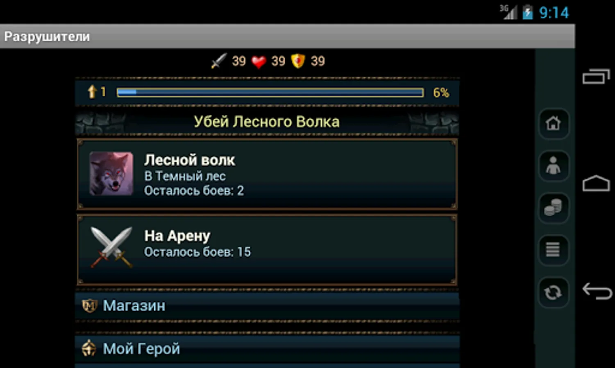
Task: Open the hero profile sidebar icon
Action: (553, 166)
